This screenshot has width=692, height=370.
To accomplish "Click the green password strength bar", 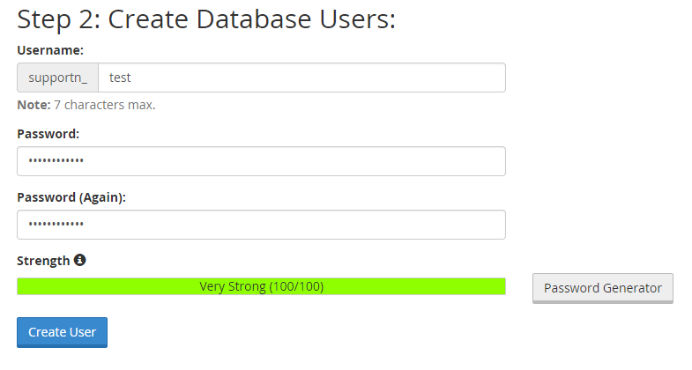I will (x=261, y=286).
